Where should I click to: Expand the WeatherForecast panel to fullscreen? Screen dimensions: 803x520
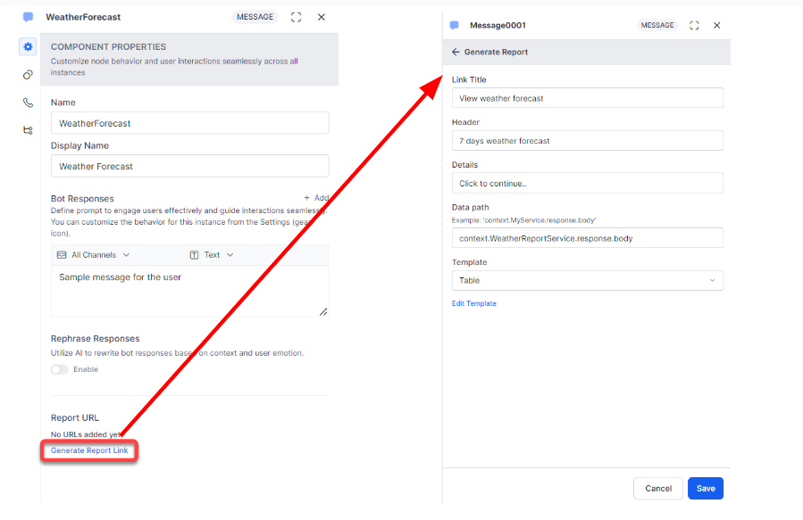pyautogui.click(x=297, y=17)
